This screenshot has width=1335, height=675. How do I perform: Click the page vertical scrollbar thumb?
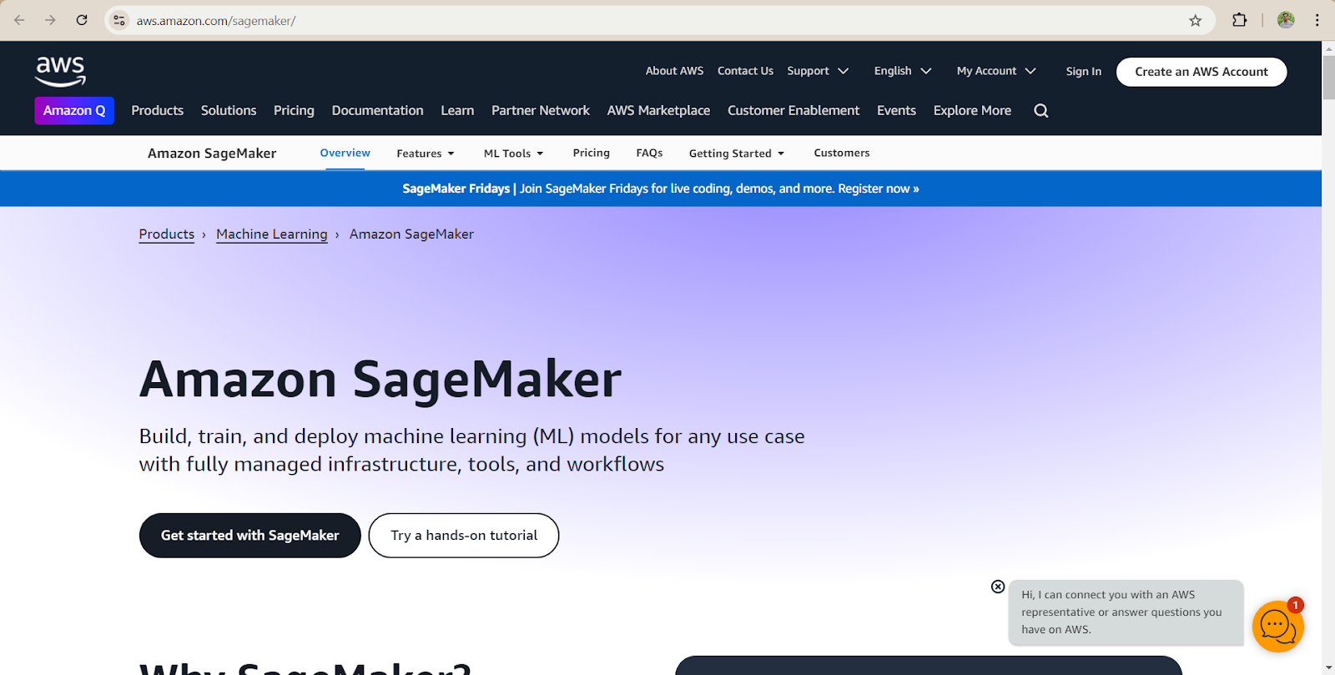coord(1328,77)
